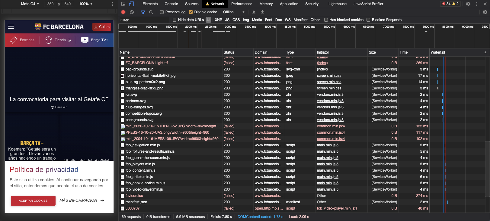Click the ACEPTAR COOKIES button
The width and height of the screenshot is (490, 221).
tap(33, 201)
